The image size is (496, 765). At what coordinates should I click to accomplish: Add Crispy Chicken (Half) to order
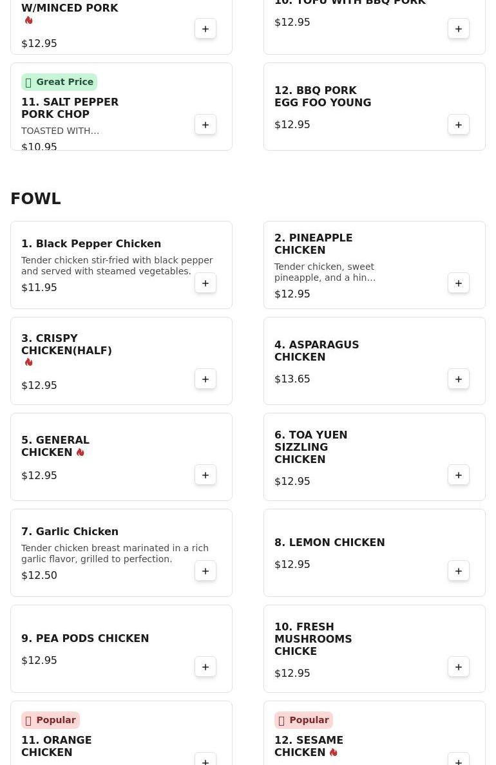click(x=205, y=379)
